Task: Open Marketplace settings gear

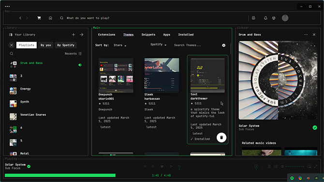Action: coord(223,45)
